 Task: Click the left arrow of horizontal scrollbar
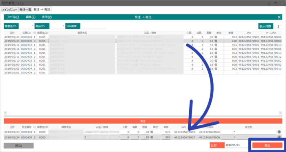pyautogui.click(x=5, y=112)
